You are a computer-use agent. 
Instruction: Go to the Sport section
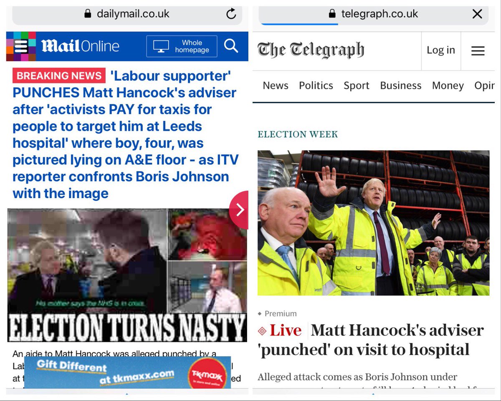pyautogui.click(x=357, y=86)
